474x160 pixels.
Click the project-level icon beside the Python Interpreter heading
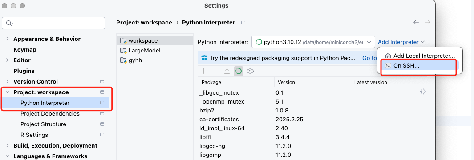(243, 23)
